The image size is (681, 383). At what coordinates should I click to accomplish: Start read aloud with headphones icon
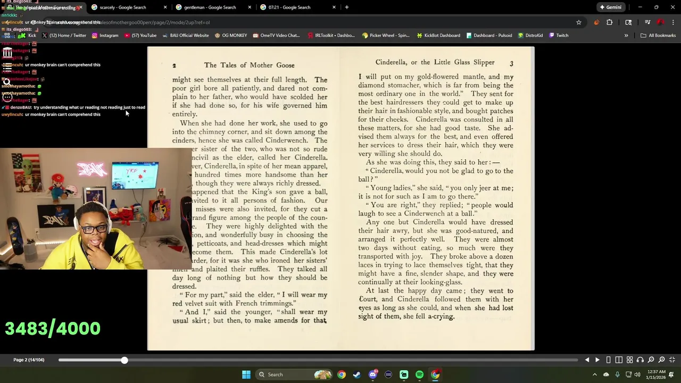640,360
